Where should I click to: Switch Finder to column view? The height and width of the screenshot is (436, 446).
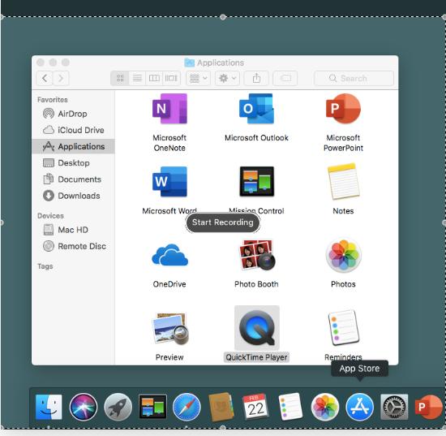point(154,78)
